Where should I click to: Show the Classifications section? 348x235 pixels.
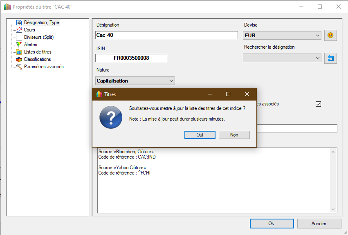point(37,59)
